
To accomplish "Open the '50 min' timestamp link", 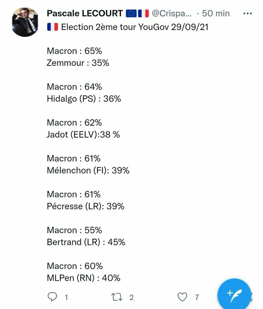I will (216, 13).
